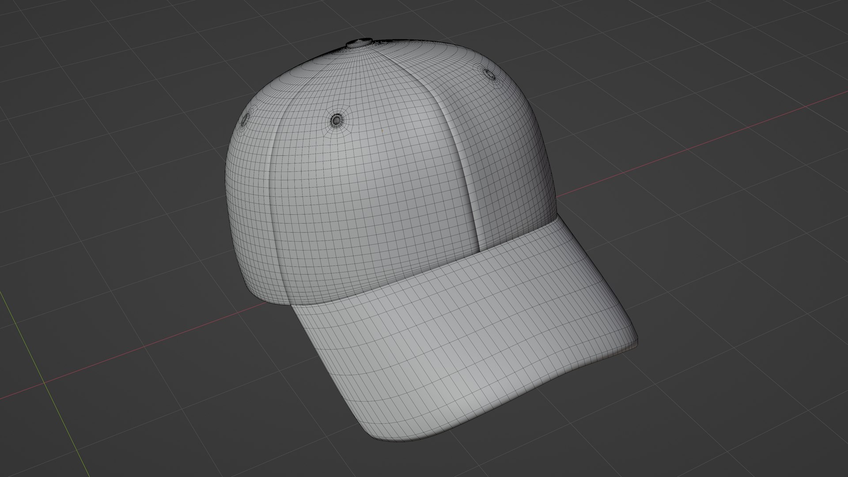Select the button on top of the cap
This screenshot has width=848, height=477.
pyautogui.click(x=359, y=43)
